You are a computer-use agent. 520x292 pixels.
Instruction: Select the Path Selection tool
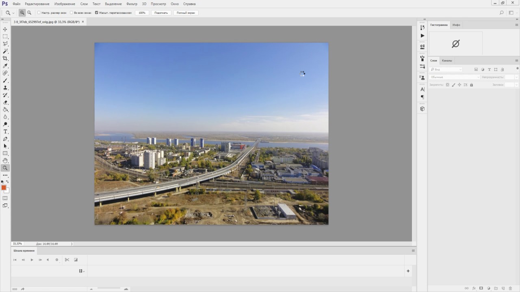(5, 146)
